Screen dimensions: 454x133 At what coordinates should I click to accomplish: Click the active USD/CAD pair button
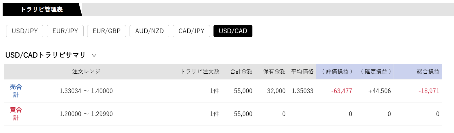pyautogui.click(x=233, y=31)
